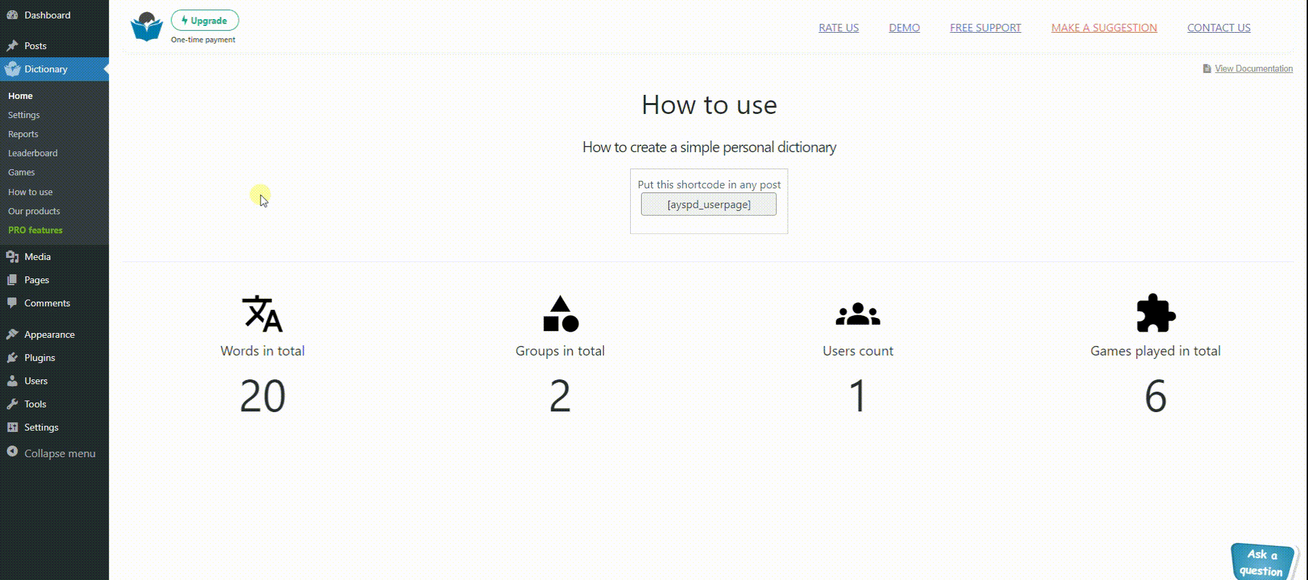The height and width of the screenshot is (580, 1308).
Task: Click 'Put this shortcode in any post' text
Action: pyautogui.click(x=709, y=185)
